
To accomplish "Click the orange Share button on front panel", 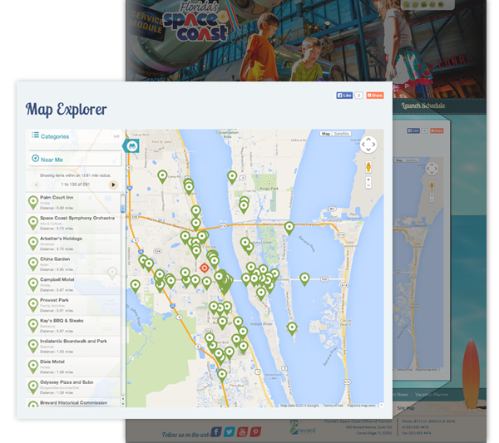I will tap(375, 95).
